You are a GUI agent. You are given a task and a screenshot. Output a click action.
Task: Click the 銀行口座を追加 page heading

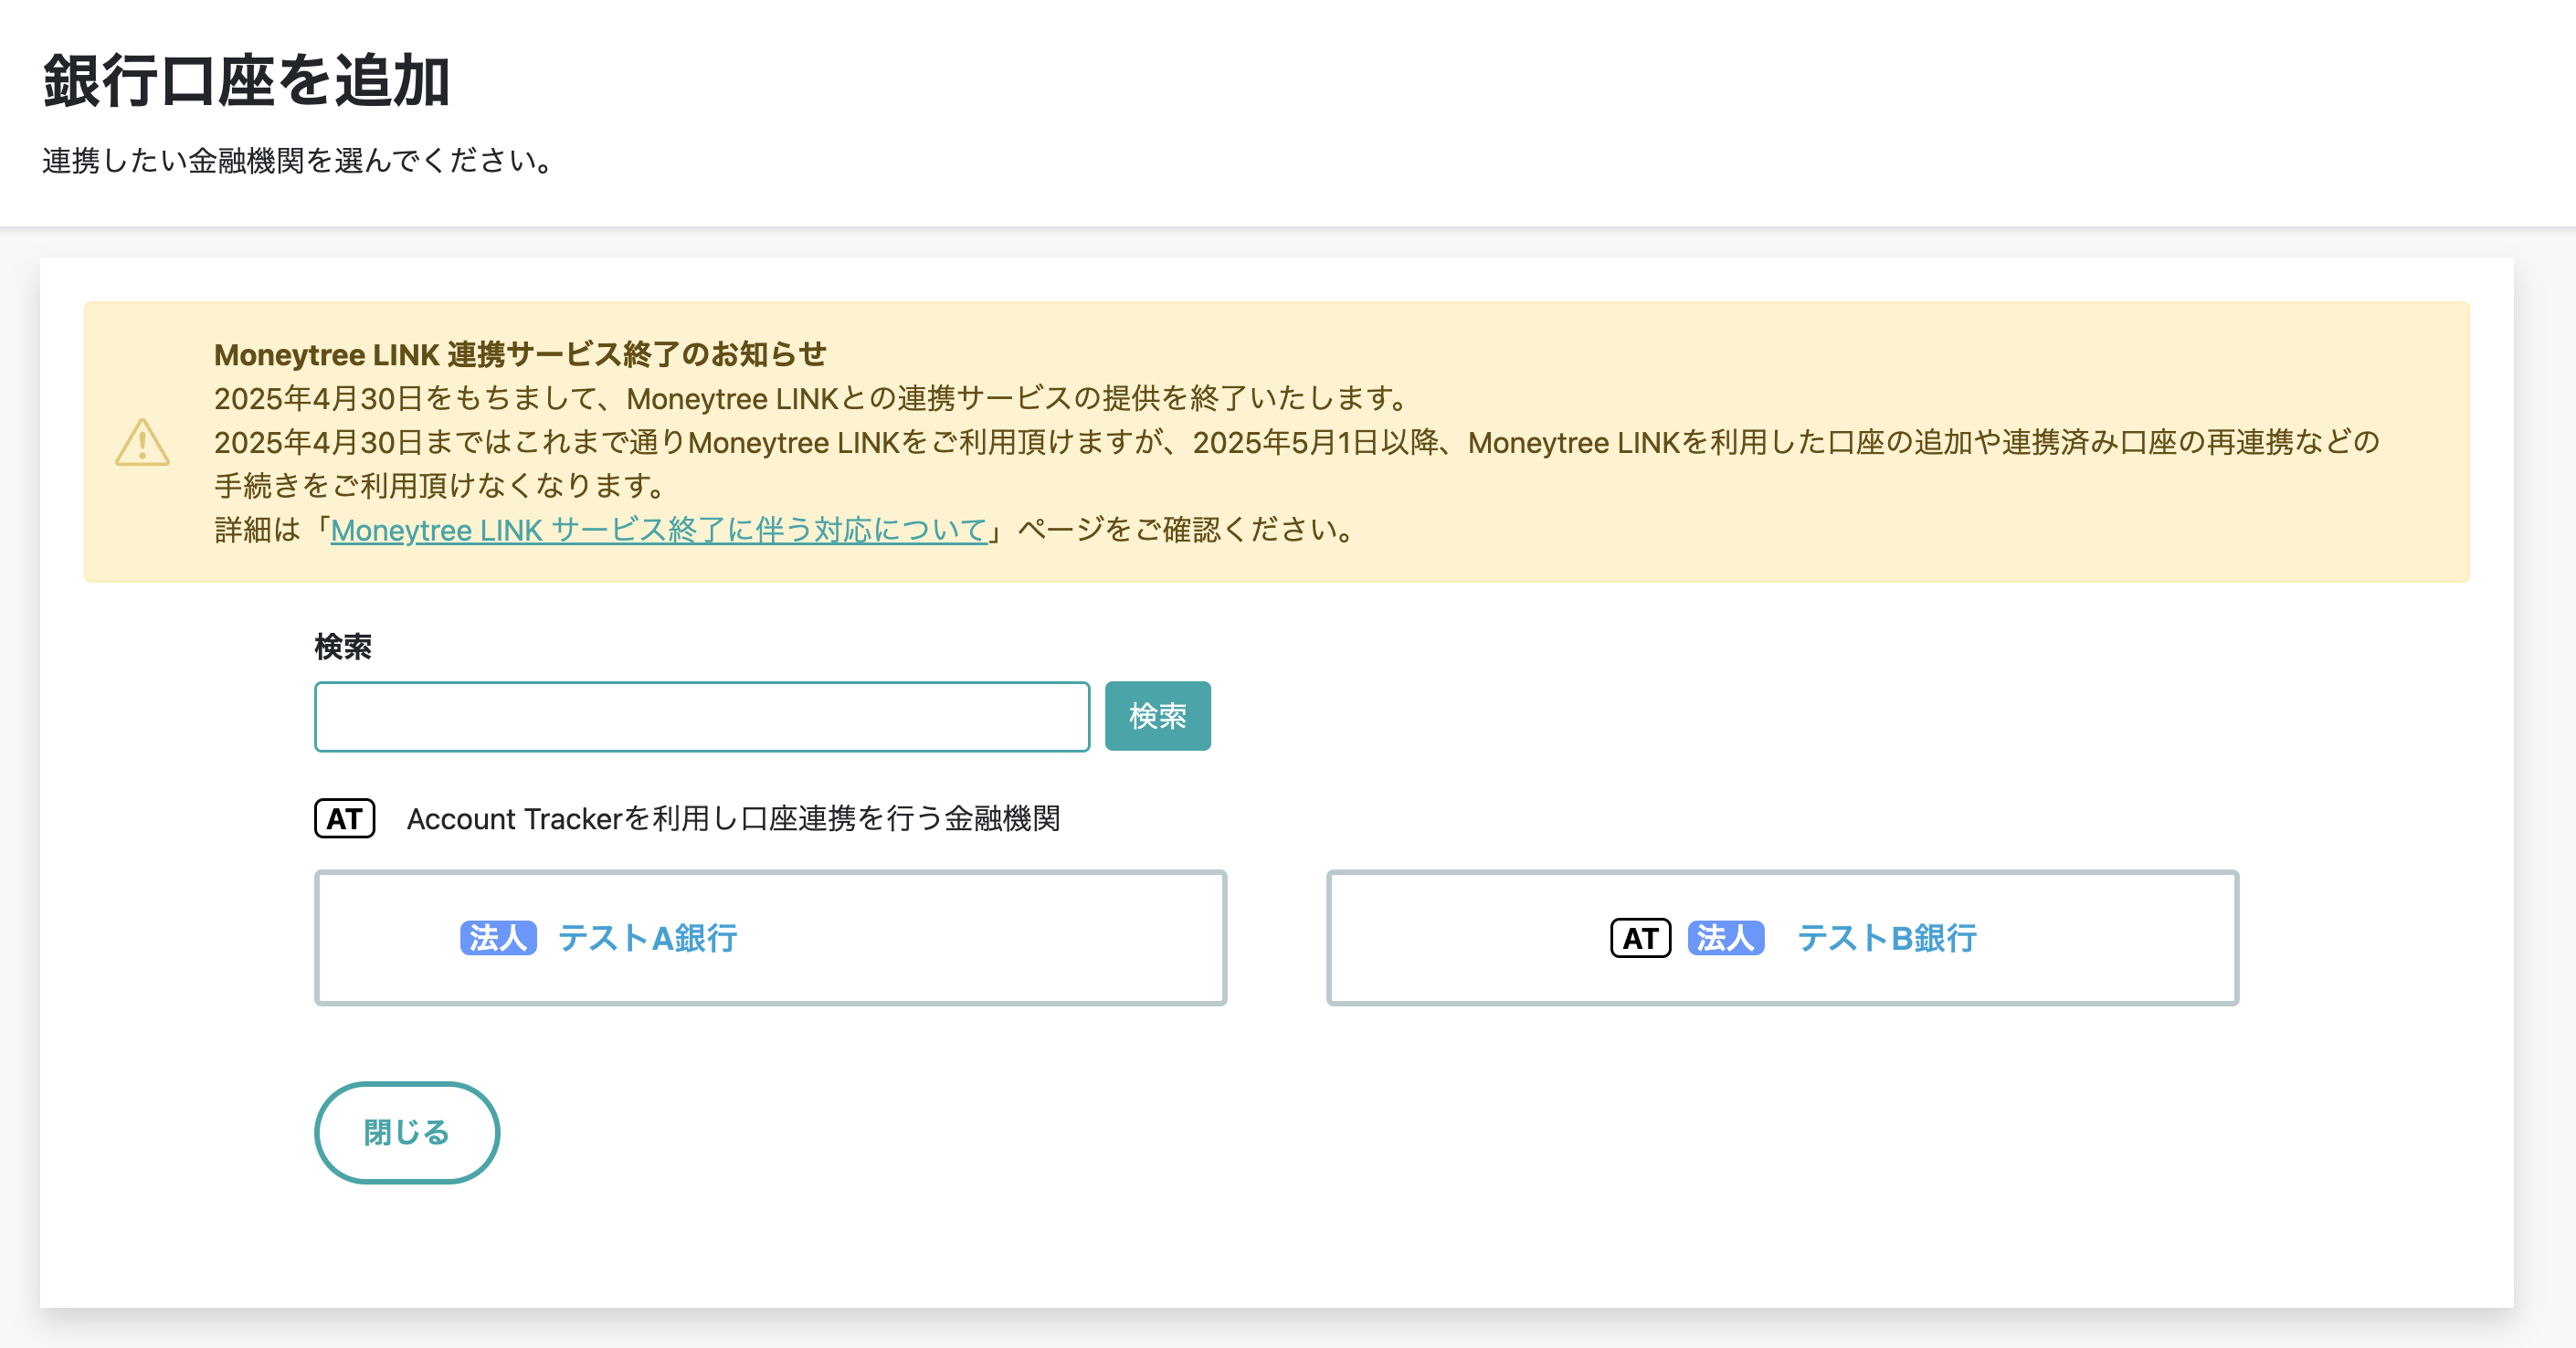(x=246, y=80)
